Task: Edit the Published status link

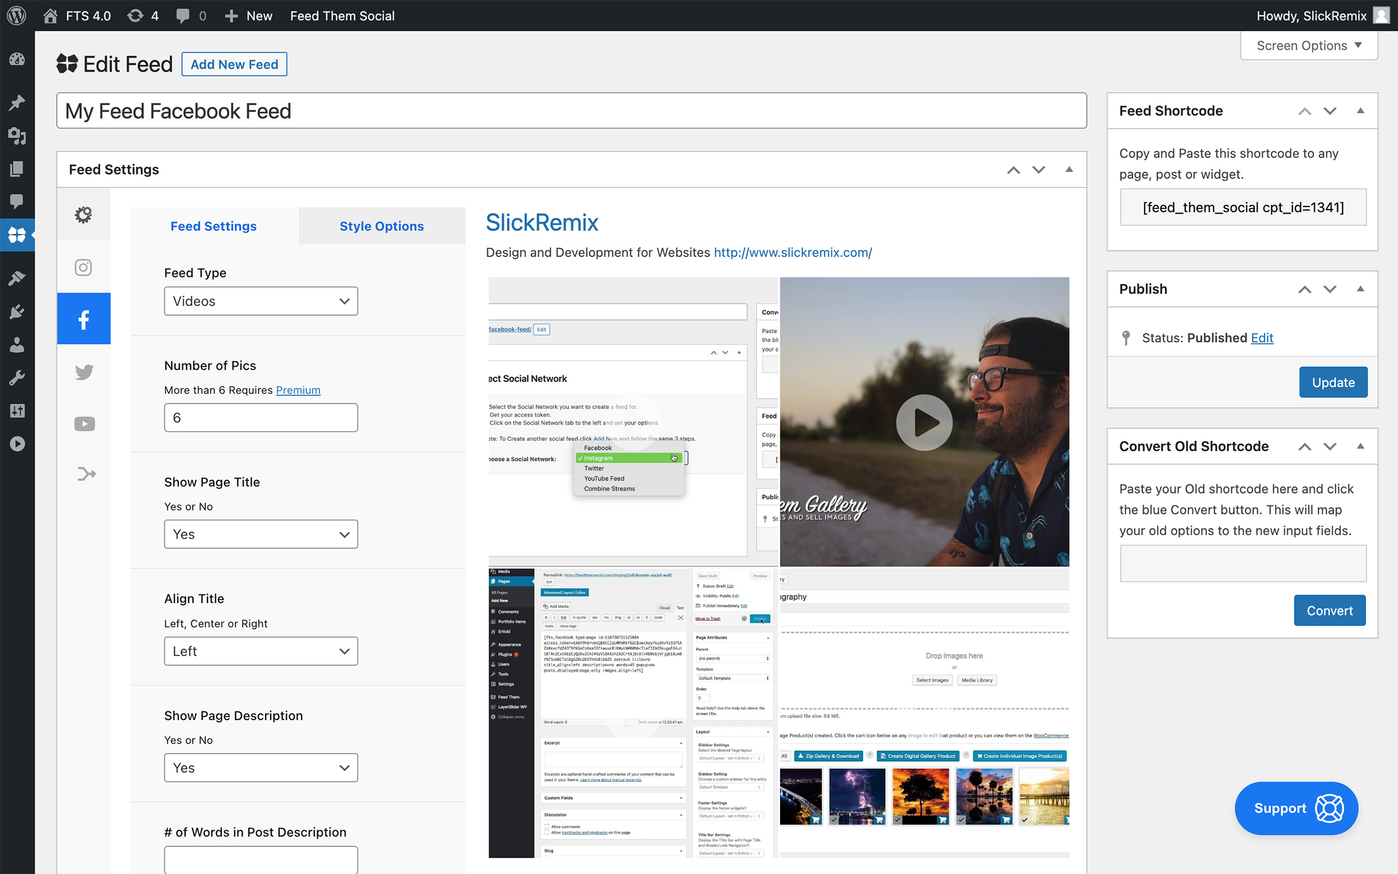Action: point(1262,338)
